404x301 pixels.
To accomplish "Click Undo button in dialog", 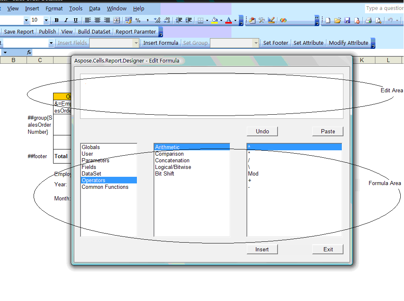I will coord(262,132).
